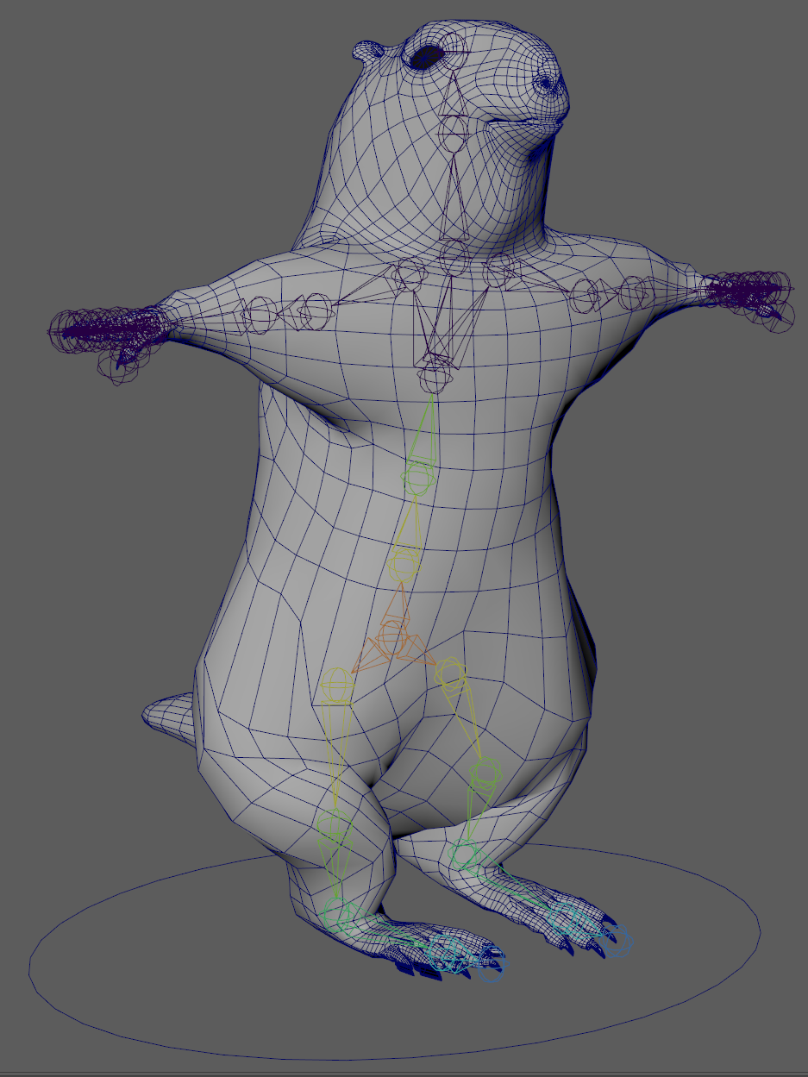The height and width of the screenshot is (1077, 808).
Task: Select the groundhog's dark eye on the left
Action: tap(428, 58)
